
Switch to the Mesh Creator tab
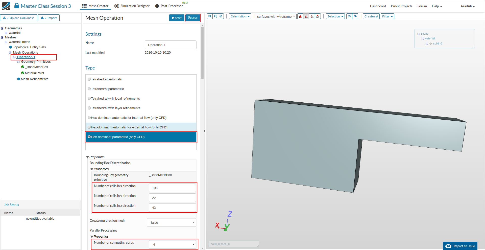pos(95,6)
